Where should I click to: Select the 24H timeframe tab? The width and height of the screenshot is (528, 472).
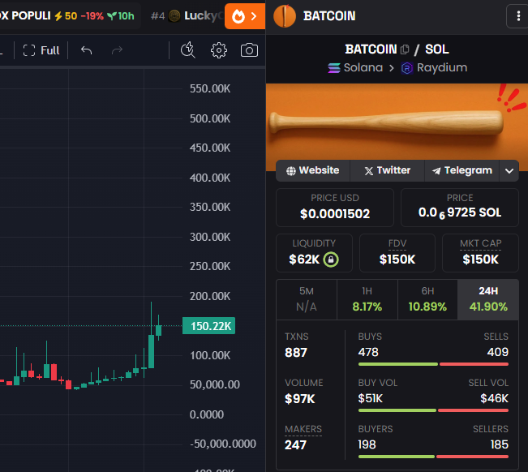[x=488, y=299]
